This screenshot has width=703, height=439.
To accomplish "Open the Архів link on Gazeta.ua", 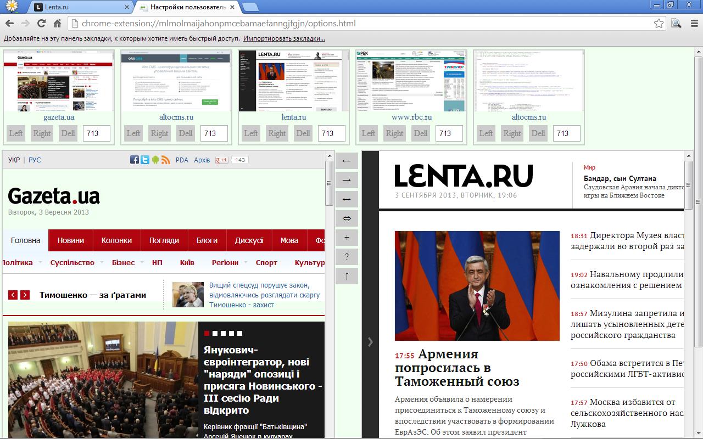I will click(x=202, y=160).
